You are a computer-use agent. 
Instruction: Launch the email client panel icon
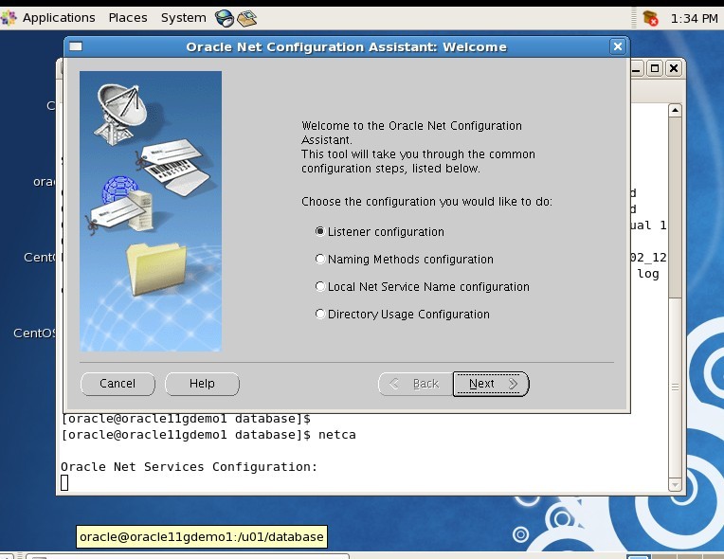coord(246,18)
